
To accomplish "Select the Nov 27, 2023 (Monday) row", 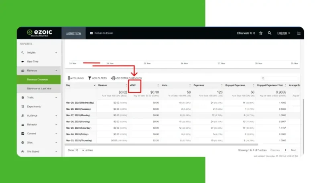I will [x=183, y=115].
